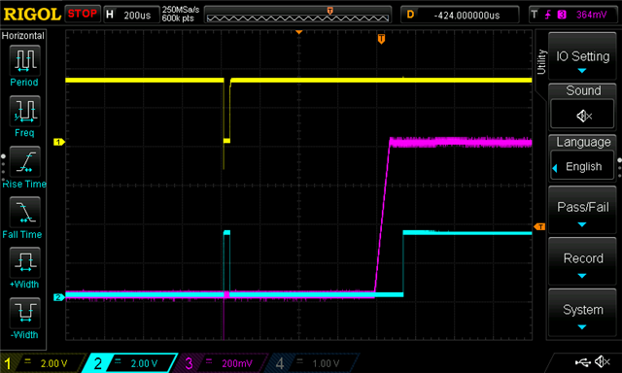Click the muted speaker icon in status bar
The width and height of the screenshot is (622, 373).
click(603, 361)
